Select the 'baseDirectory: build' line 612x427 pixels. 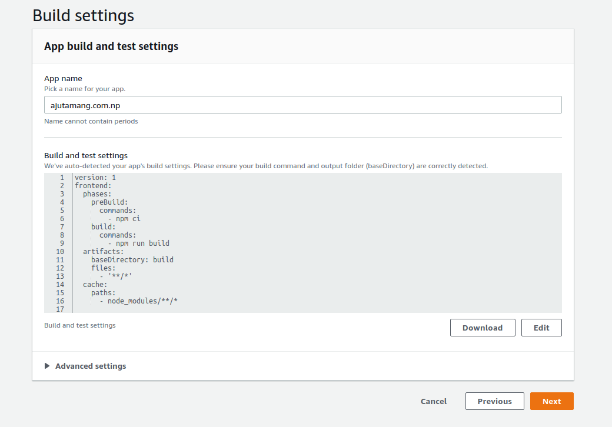pos(132,260)
